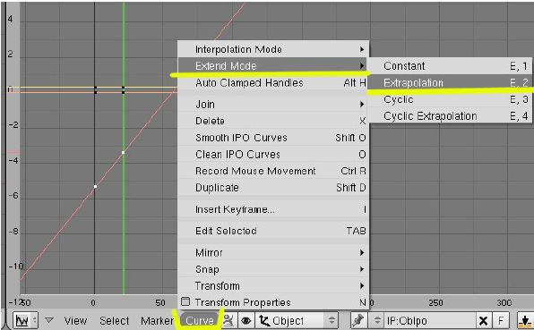The image size is (534, 330).
Task: Choose Record Mouse Movement
Action: pyautogui.click(x=273, y=171)
